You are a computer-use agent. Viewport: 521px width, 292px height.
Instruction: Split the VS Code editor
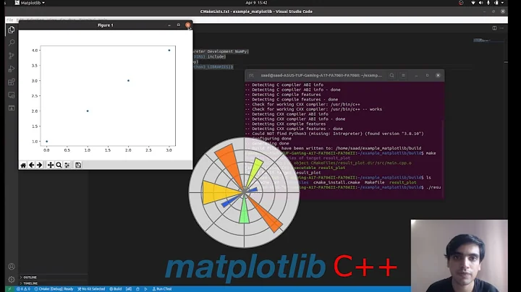tap(494, 28)
